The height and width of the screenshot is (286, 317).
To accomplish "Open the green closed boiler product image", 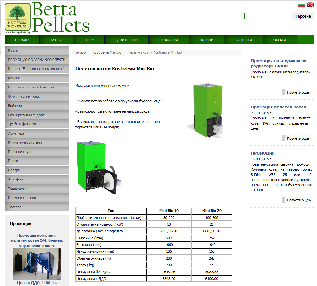I will point(207,110).
